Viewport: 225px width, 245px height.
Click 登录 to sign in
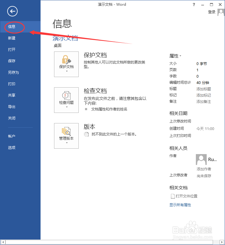(211, 12)
